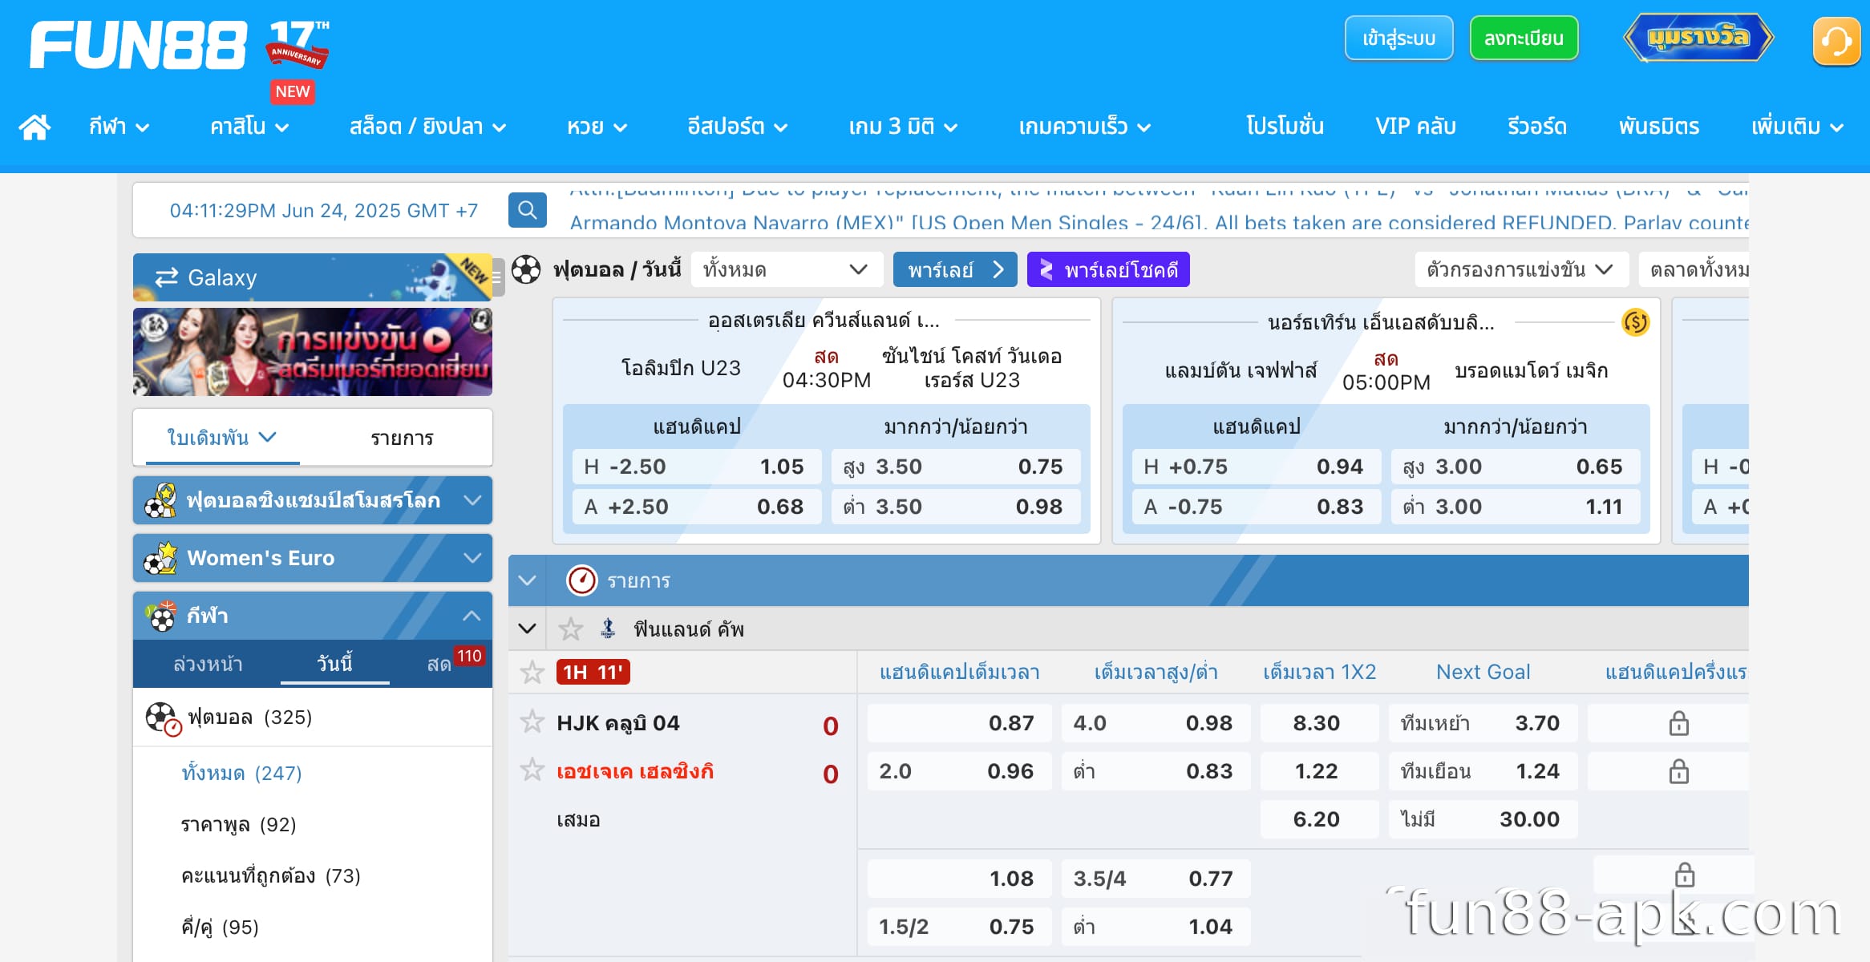Image resolution: width=1870 pixels, height=962 pixels.
Task: Open the customer support headset icon
Action: [x=1836, y=40]
